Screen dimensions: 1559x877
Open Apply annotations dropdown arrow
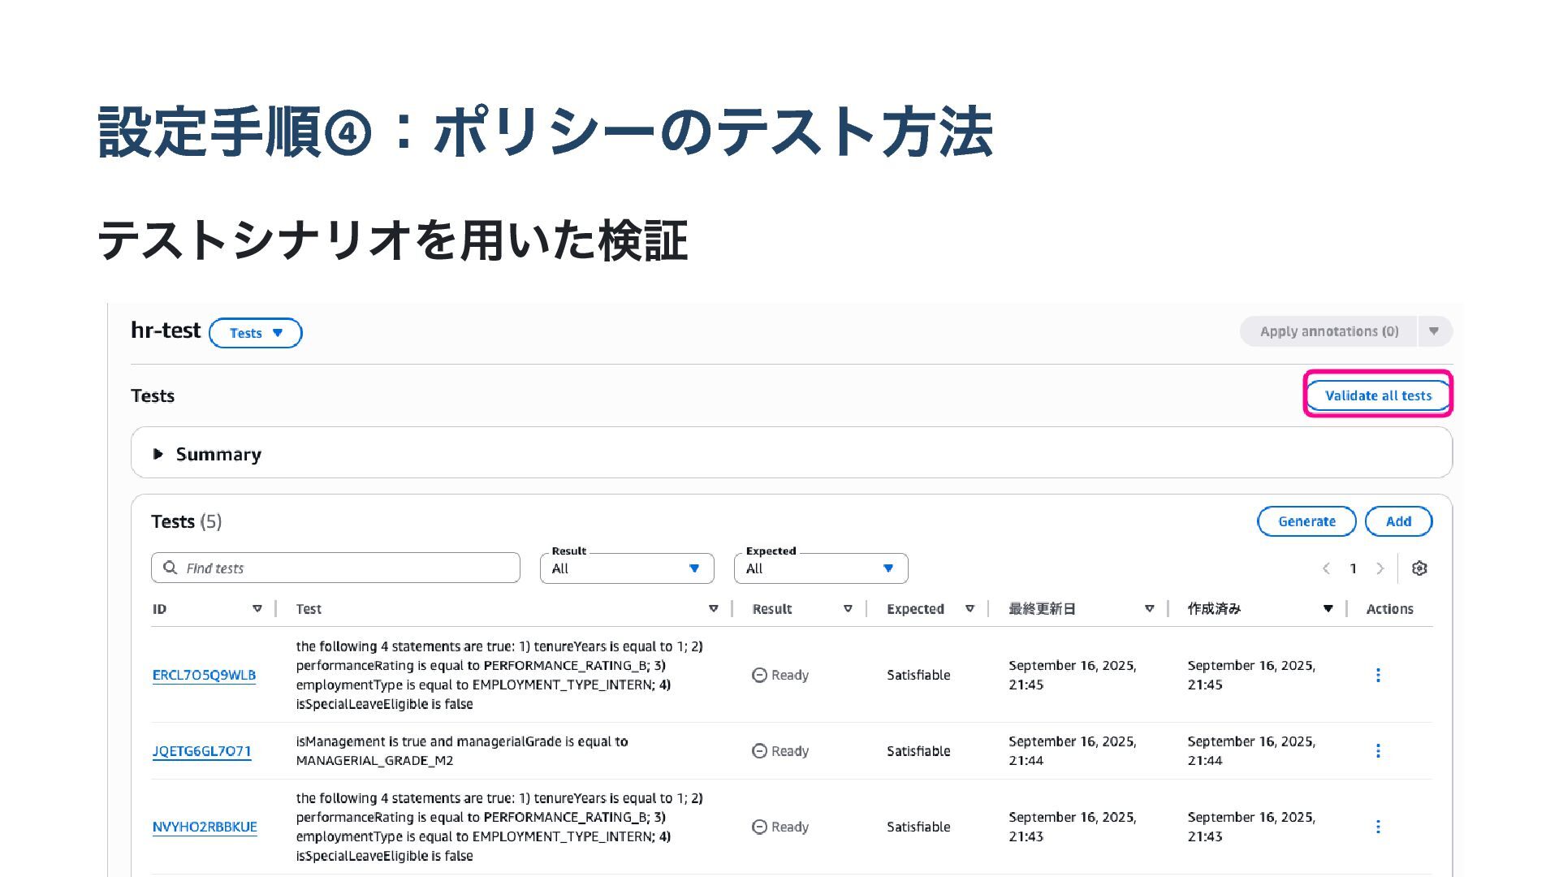pyautogui.click(x=1434, y=331)
